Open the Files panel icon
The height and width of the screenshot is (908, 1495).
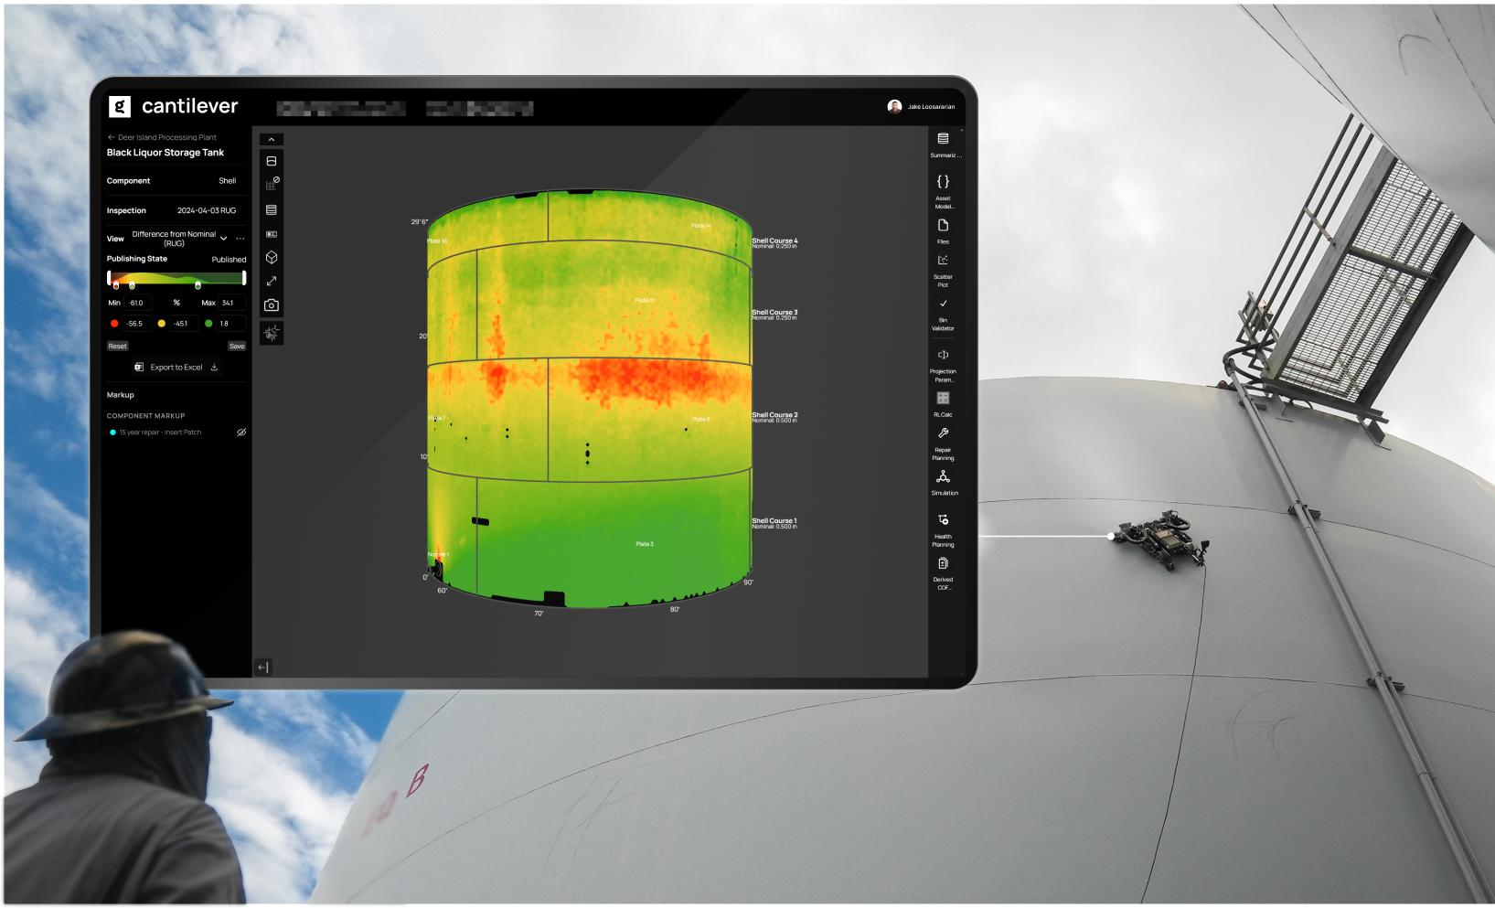[x=943, y=225]
